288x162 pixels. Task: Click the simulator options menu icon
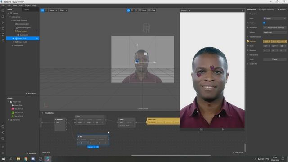click(243, 10)
